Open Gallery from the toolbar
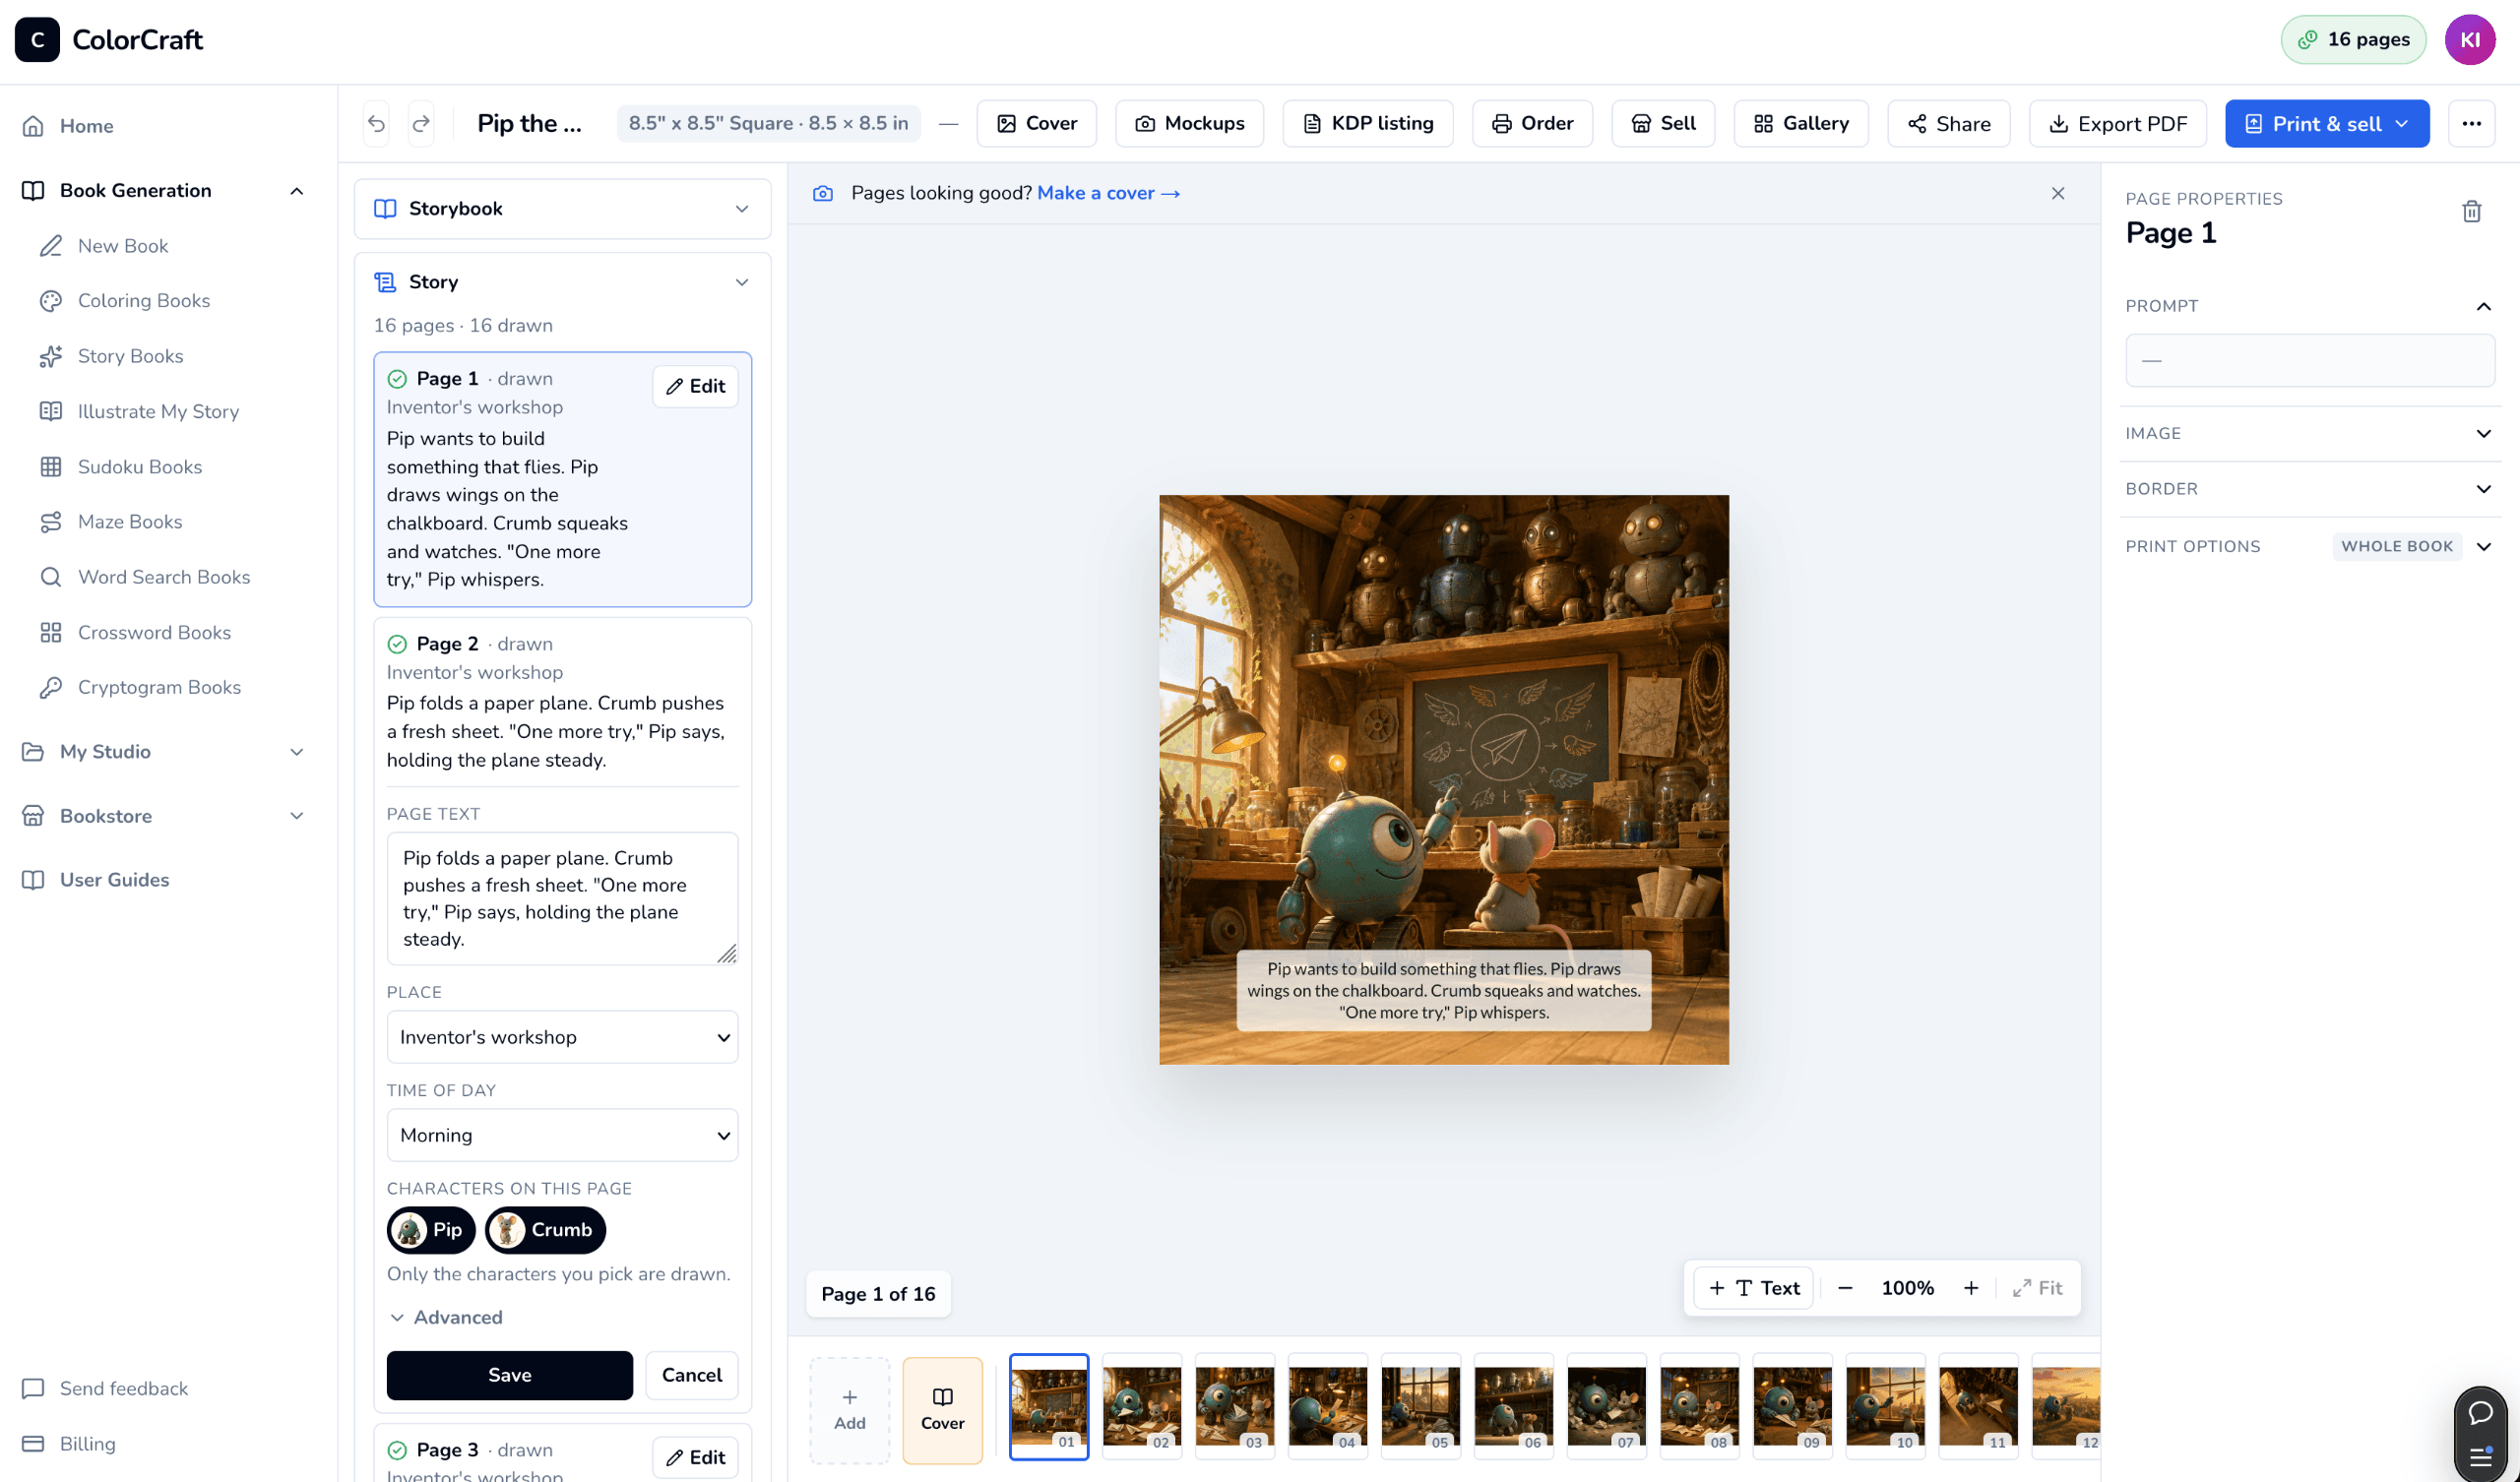Image resolution: width=2520 pixels, height=1482 pixels. 1800,123
